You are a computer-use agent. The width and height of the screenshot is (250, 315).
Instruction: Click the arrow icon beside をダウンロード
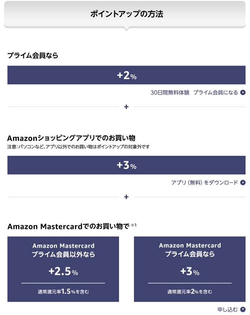click(243, 182)
